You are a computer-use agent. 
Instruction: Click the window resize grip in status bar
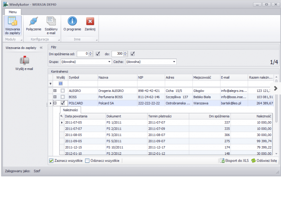(277, 172)
